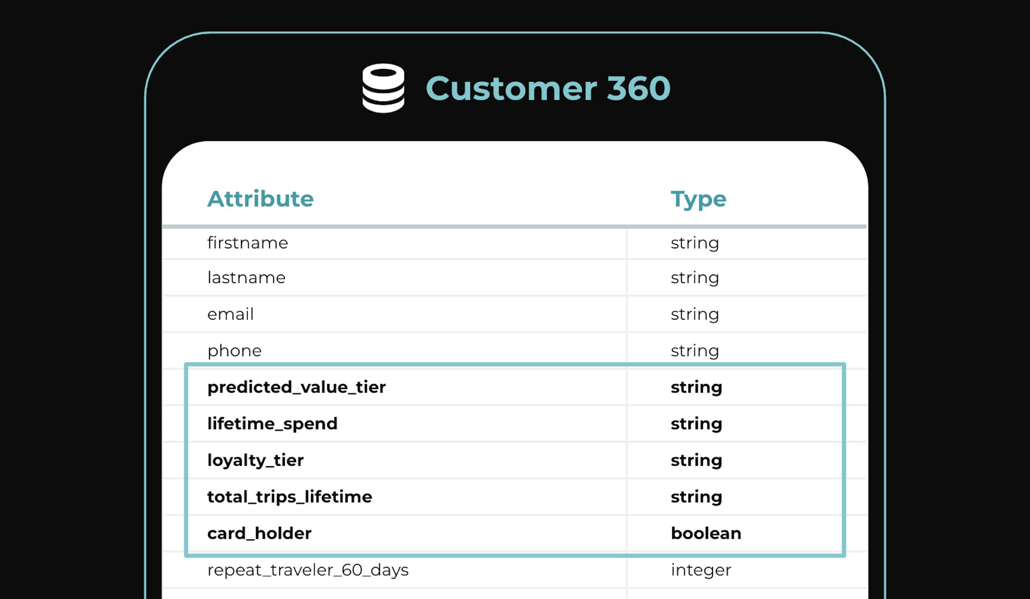Select the string type in the firstname row

point(695,243)
